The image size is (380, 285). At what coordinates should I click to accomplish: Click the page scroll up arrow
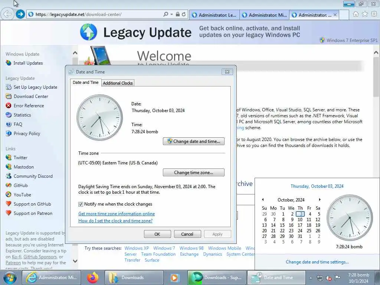point(376,52)
